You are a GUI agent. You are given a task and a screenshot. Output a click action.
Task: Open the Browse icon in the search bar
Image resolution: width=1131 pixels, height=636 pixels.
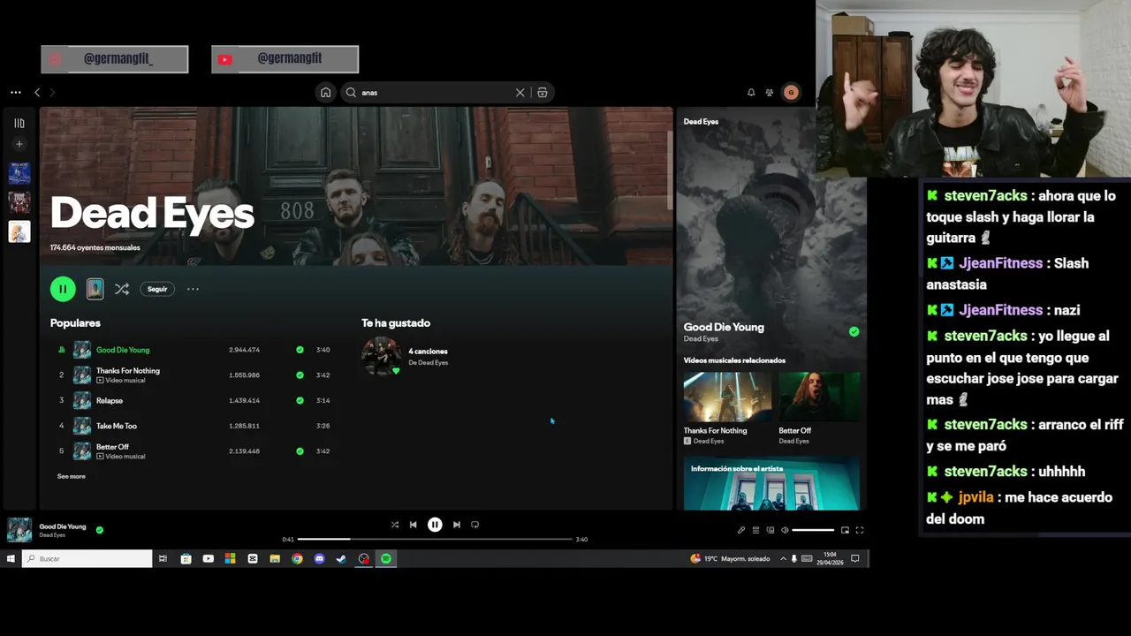(543, 92)
